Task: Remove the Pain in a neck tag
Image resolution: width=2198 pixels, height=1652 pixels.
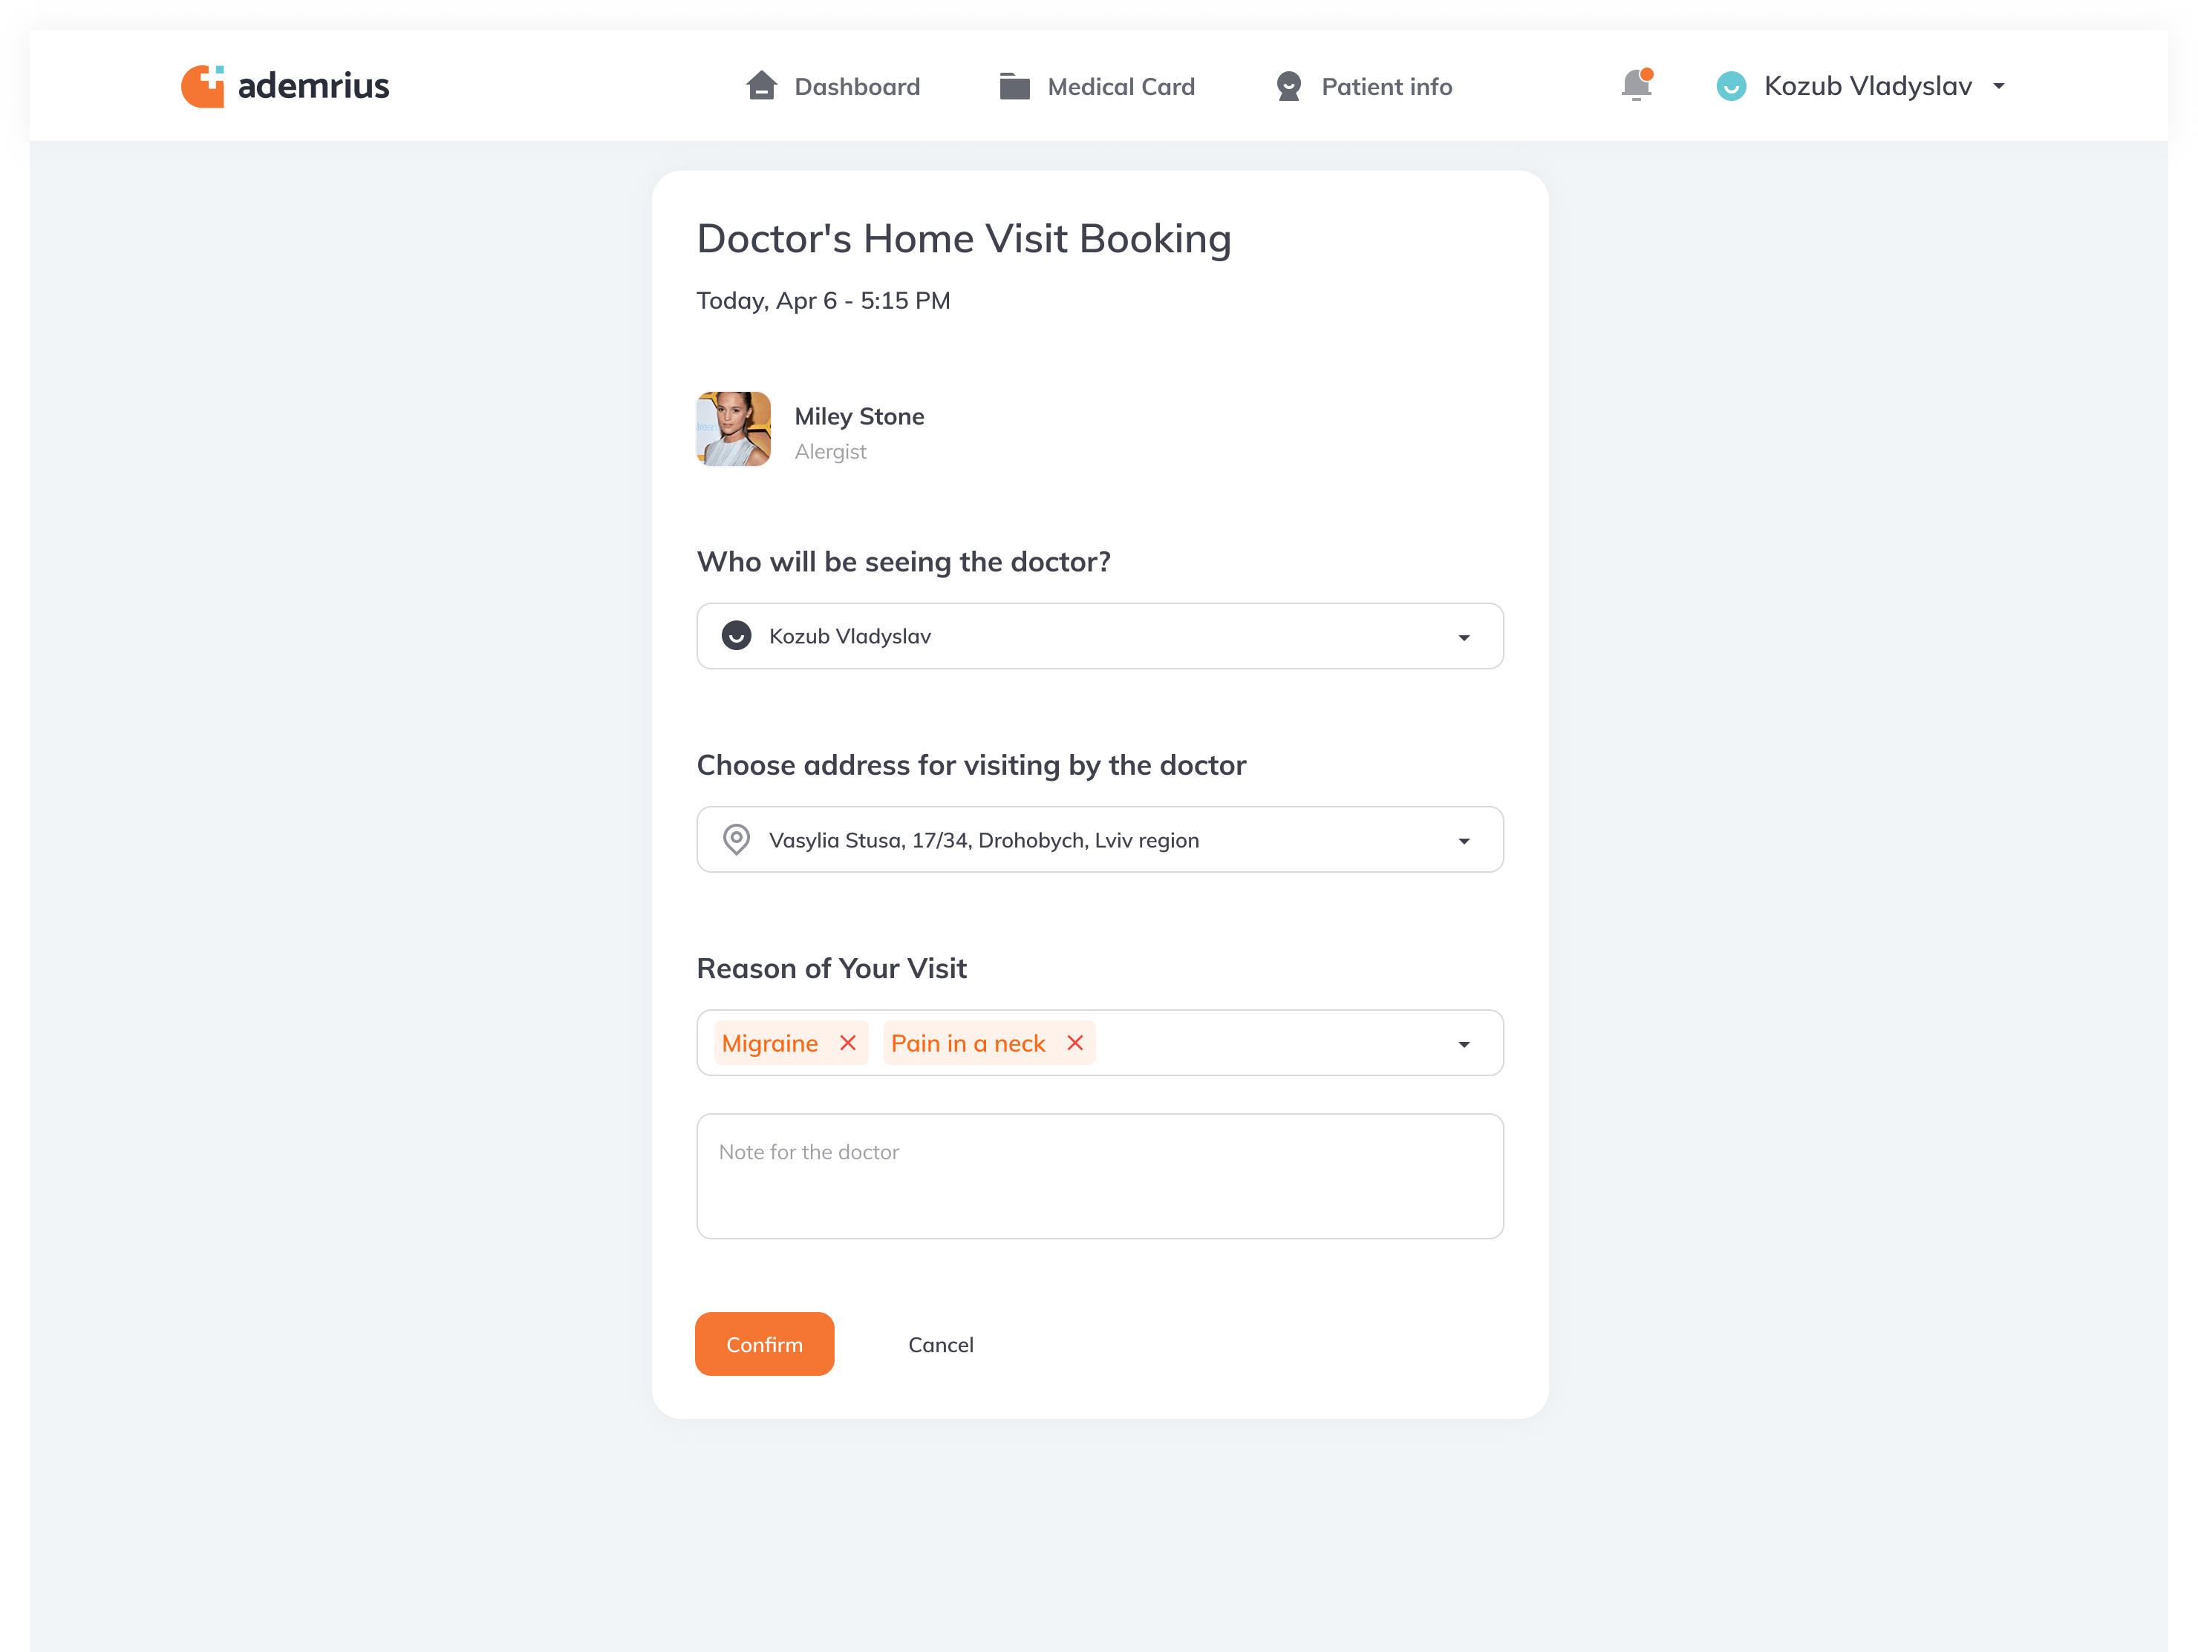Action: (1075, 1043)
